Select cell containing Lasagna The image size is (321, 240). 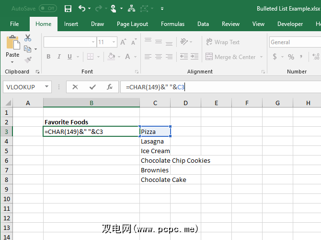[x=155, y=141]
